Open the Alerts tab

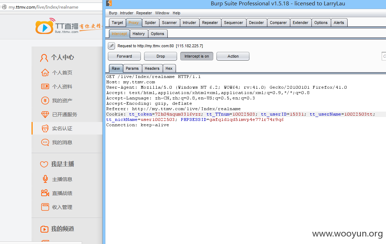tap(339, 23)
